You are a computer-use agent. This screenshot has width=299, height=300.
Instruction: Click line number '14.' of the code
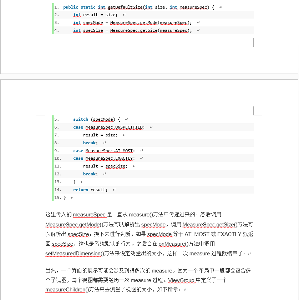pyautogui.click(x=58, y=190)
